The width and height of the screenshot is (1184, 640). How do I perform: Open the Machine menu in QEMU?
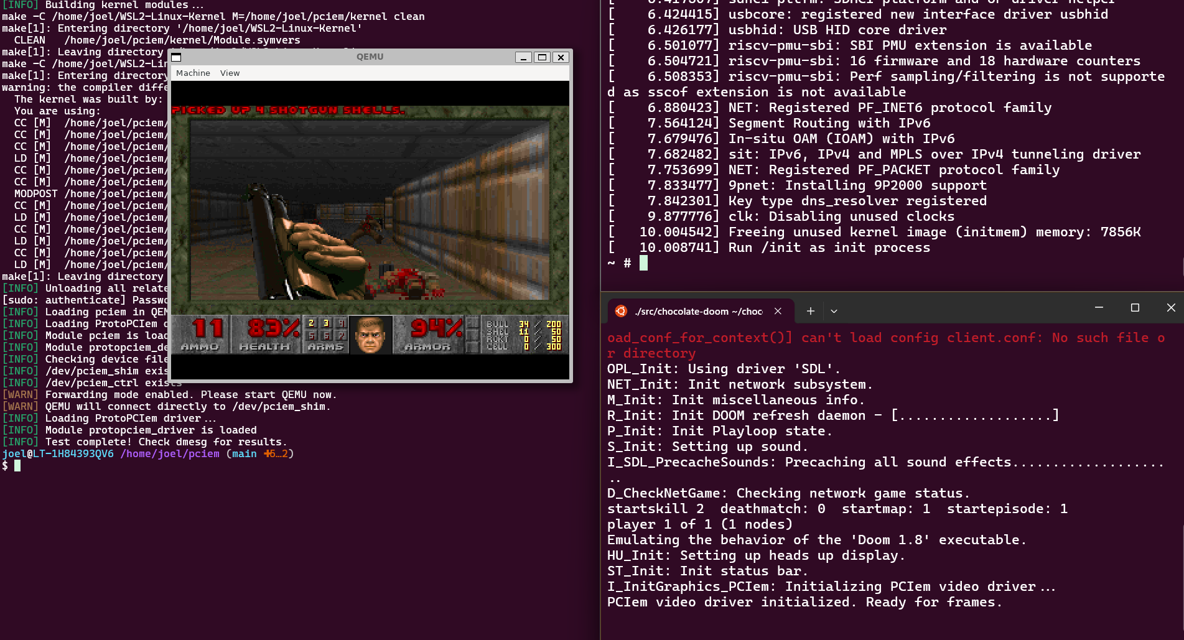(x=193, y=73)
